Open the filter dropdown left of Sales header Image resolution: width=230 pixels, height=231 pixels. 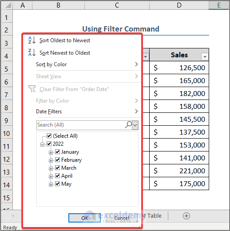146,56
